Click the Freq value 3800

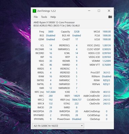[x=51, y=31]
